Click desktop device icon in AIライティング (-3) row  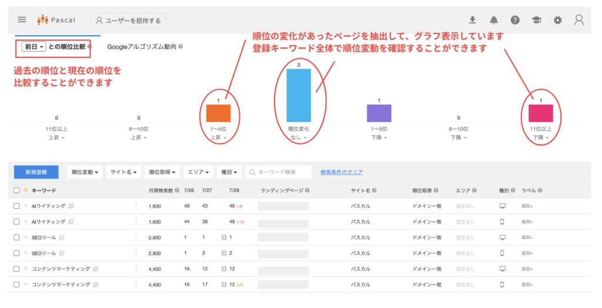click(x=502, y=206)
